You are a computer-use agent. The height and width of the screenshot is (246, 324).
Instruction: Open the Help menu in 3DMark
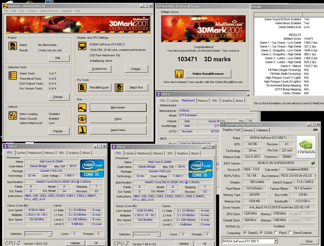click(x=78, y=11)
